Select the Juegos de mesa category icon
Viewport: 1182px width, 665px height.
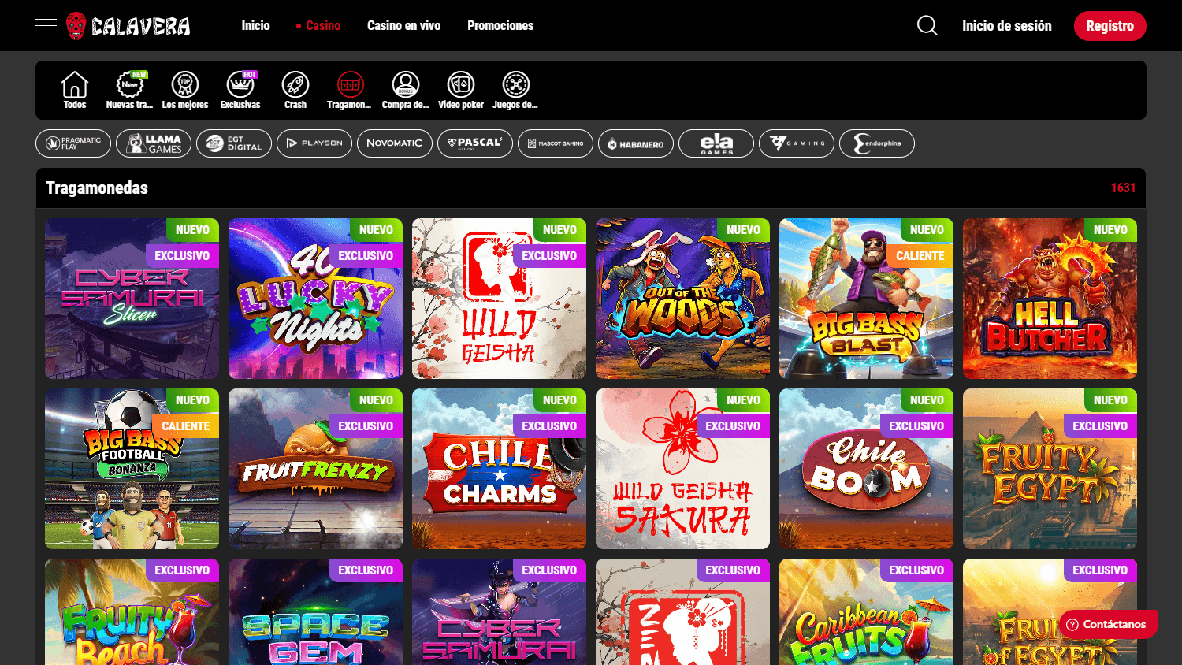pyautogui.click(x=515, y=90)
